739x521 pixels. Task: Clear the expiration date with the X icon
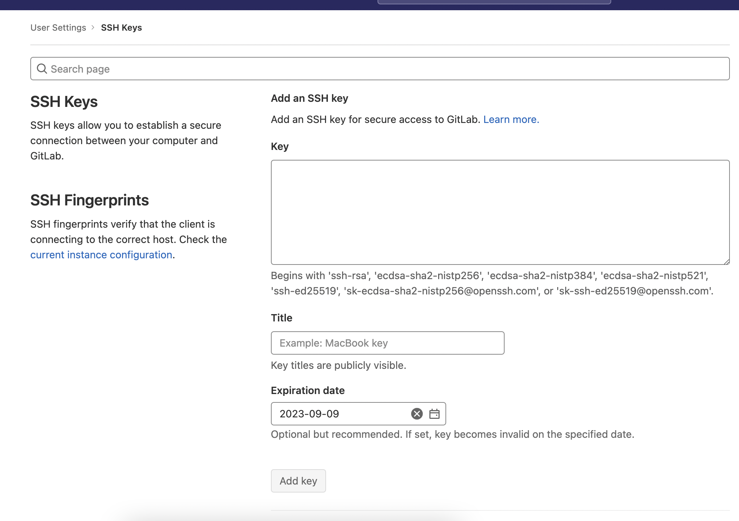coord(417,414)
